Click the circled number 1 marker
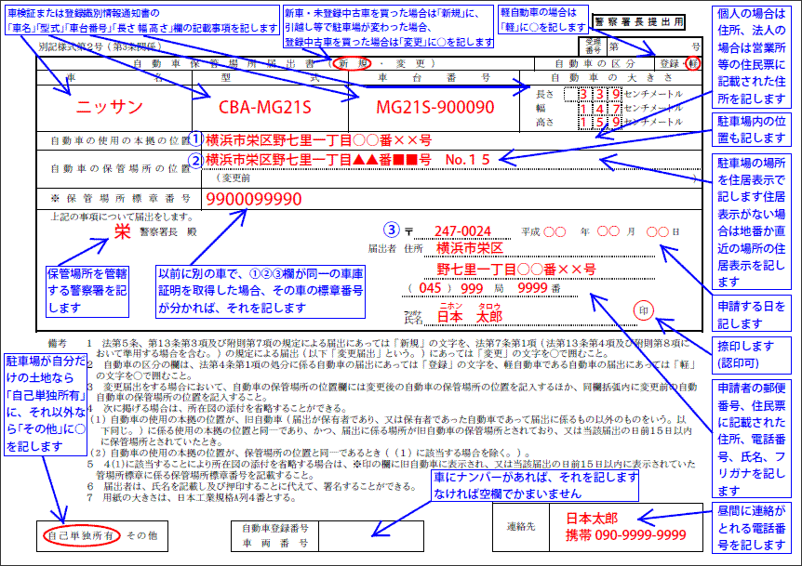 [194, 139]
